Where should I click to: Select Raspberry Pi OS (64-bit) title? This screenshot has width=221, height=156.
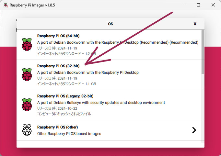pos(58,36)
